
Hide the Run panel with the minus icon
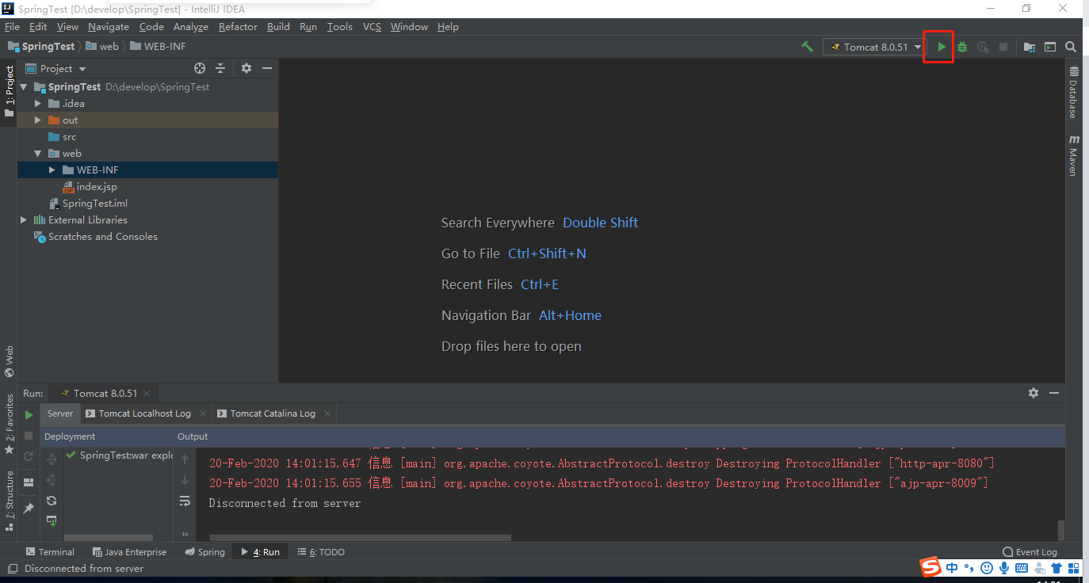pyautogui.click(x=1054, y=393)
